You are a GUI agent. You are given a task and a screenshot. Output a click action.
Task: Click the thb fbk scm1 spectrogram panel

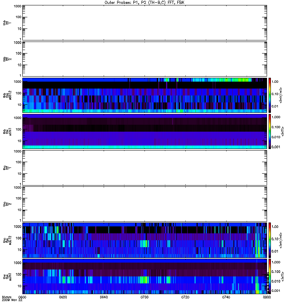click(144, 131)
